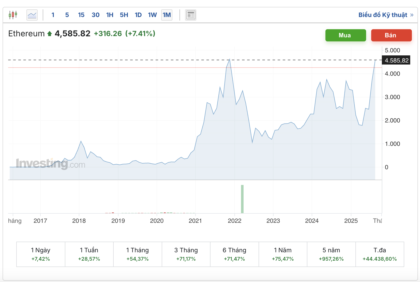Viewport: 420px width, 282px height.
Task: Switch to the 1 Năm performance tab
Action: (x=283, y=254)
